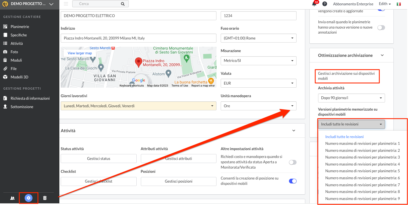
Task: Open notifications bell icon
Action: (x=314, y=4)
